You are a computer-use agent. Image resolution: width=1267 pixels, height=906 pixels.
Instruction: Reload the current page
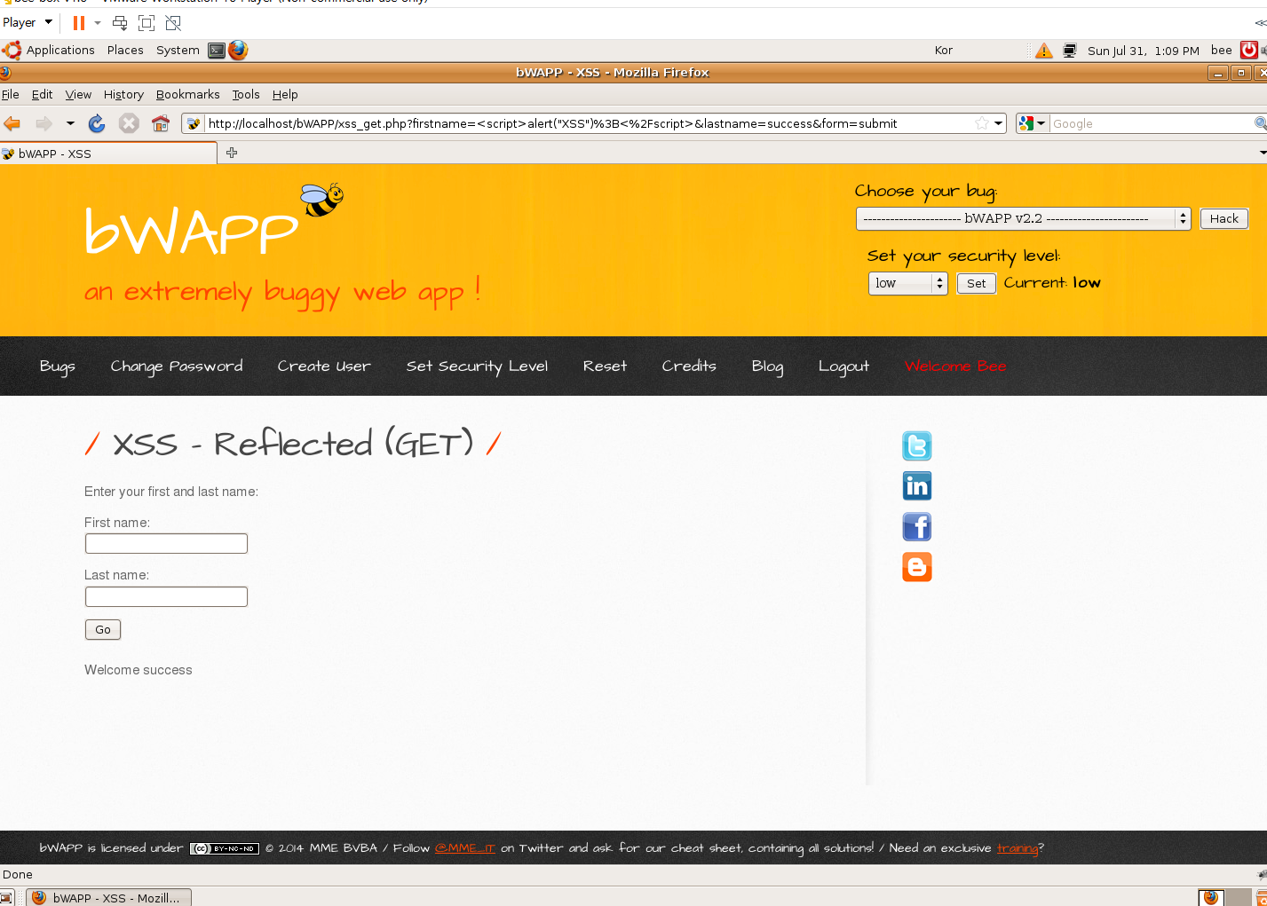(97, 123)
